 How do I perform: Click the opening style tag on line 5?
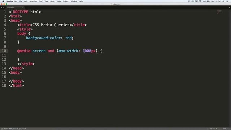click(x=25, y=29)
